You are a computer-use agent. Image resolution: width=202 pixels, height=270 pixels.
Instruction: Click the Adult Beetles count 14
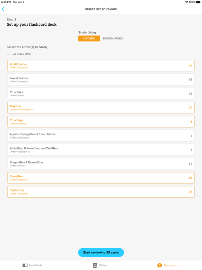point(190,66)
